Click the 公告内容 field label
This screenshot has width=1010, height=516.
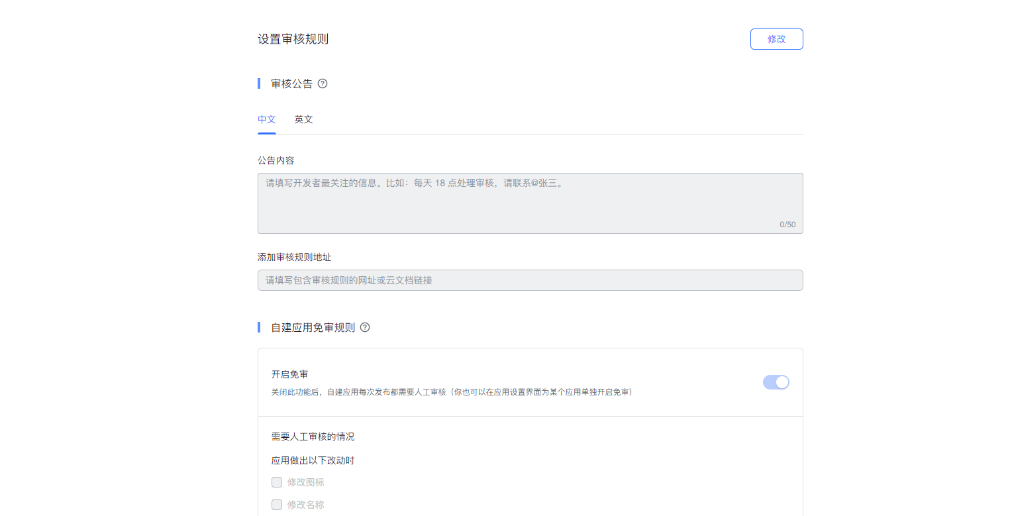click(x=276, y=160)
